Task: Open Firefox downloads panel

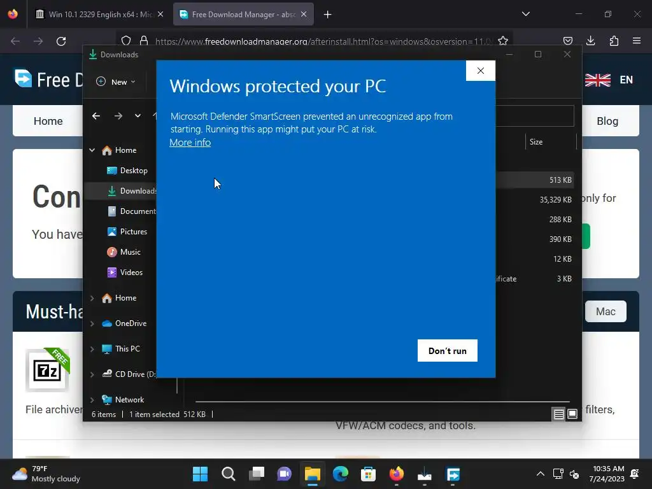Action: 590,41
